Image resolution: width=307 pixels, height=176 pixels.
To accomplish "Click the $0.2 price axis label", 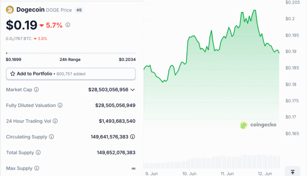I will tap(290, 19).
